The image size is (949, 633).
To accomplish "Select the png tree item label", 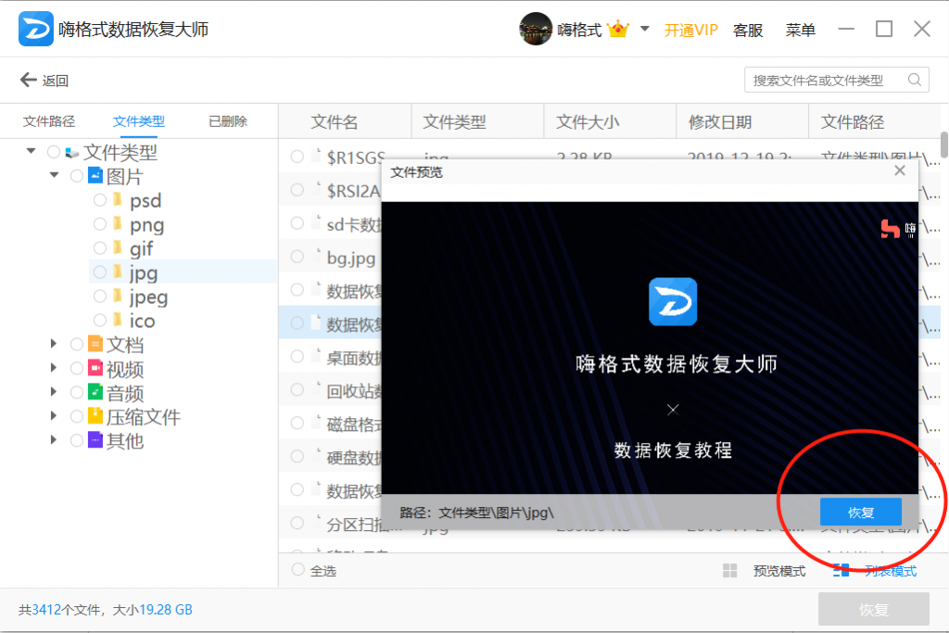I will point(146,224).
